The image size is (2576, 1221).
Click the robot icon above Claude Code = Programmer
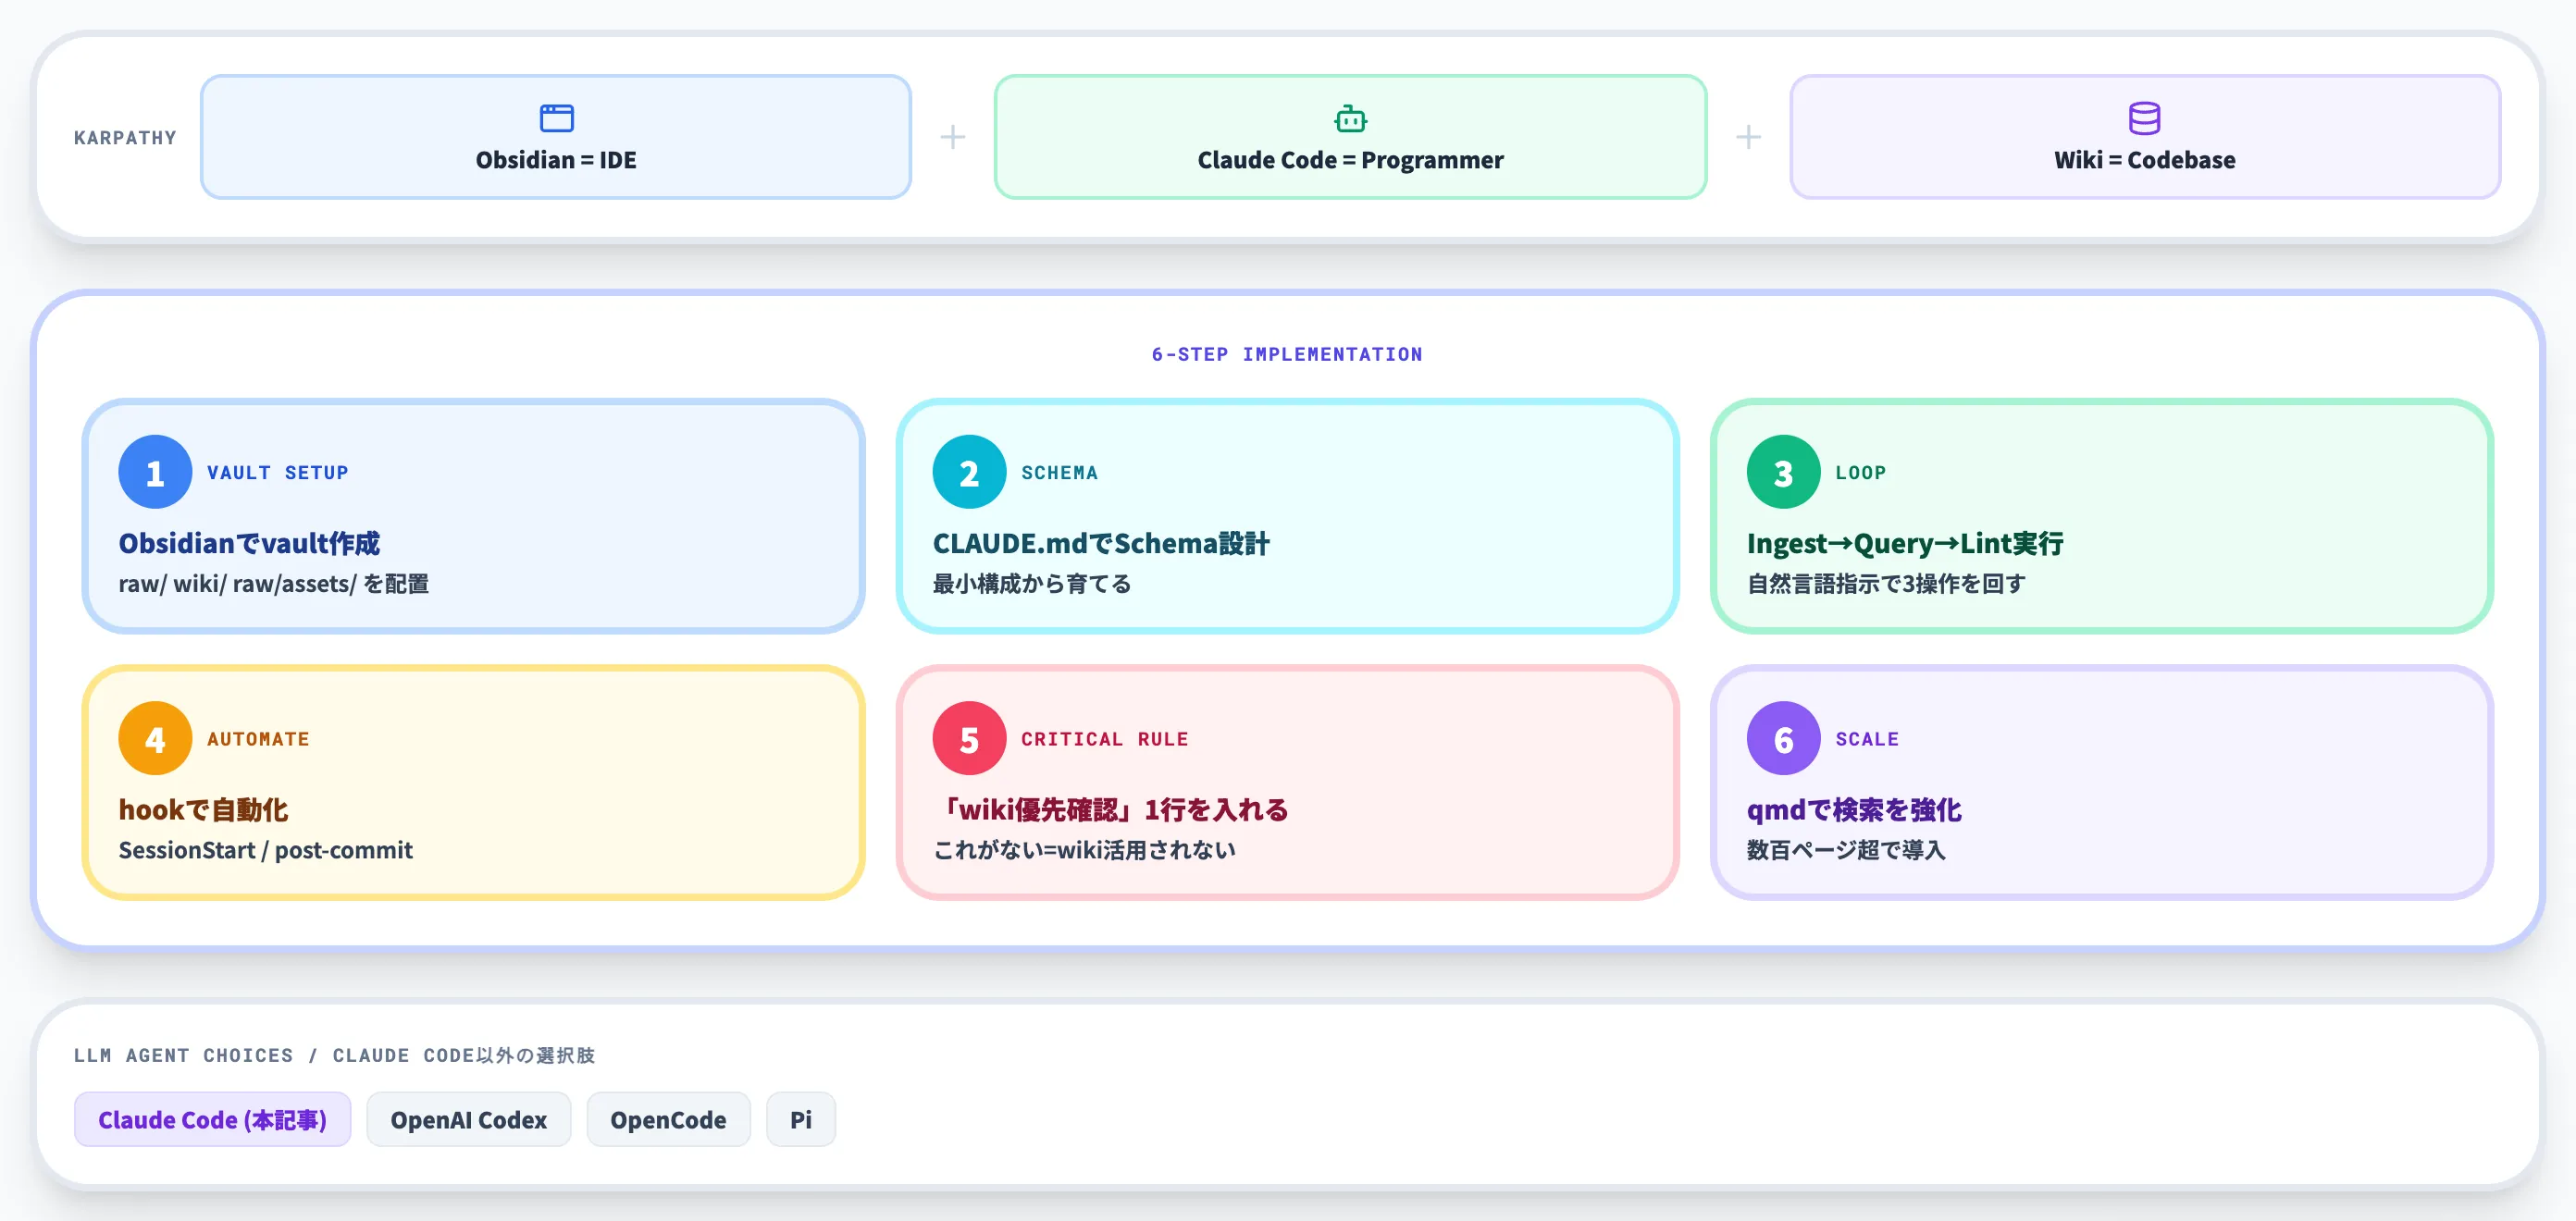1350,118
